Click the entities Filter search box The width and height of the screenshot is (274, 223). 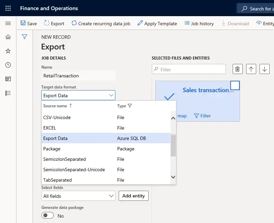coord(189,69)
